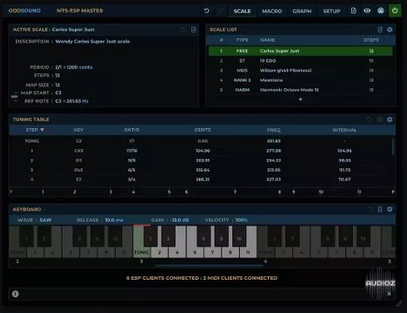Sort tuning table by Step arrow
This screenshot has width=407, height=313.
42,130
